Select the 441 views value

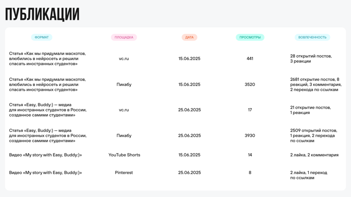click(x=250, y=59)
